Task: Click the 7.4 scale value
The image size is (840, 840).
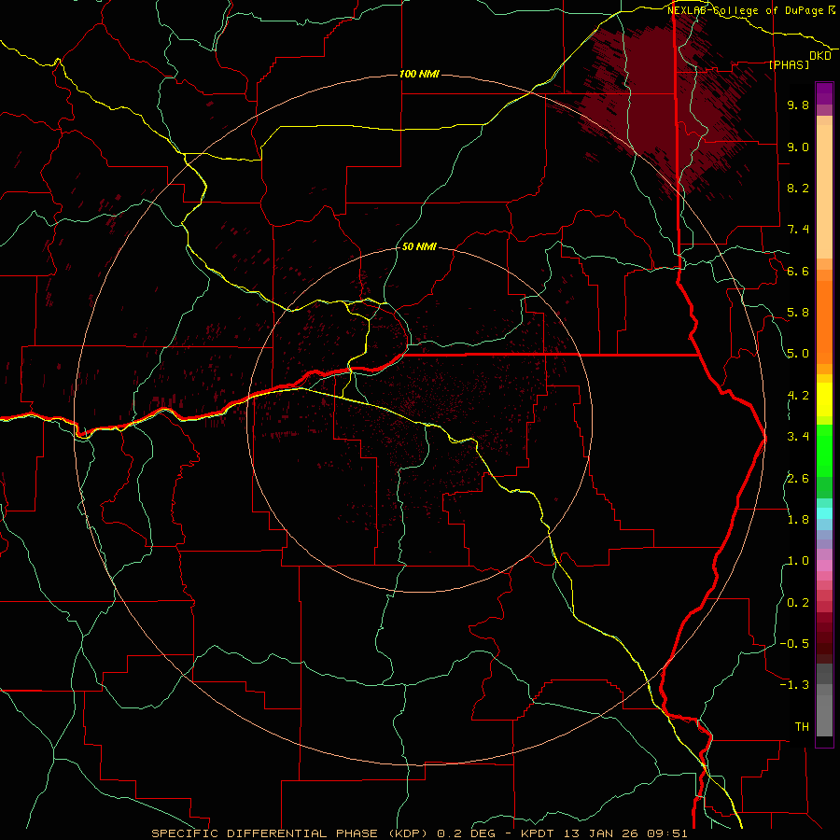Action: pyautogui.click(x=798, y=230)
